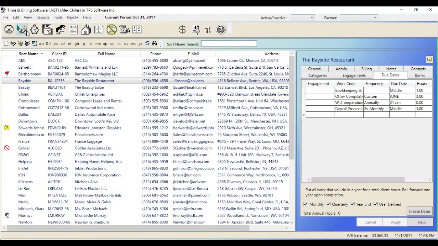The height and width of the screenshot is (246, 438).
Task: Toggle the Monthly checkbox
Action: 306,204
